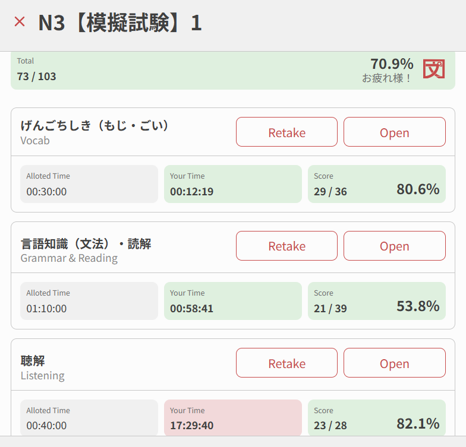
Task: Click the Grammar Your Time 00:58:41 box
Action: point(232,301)
